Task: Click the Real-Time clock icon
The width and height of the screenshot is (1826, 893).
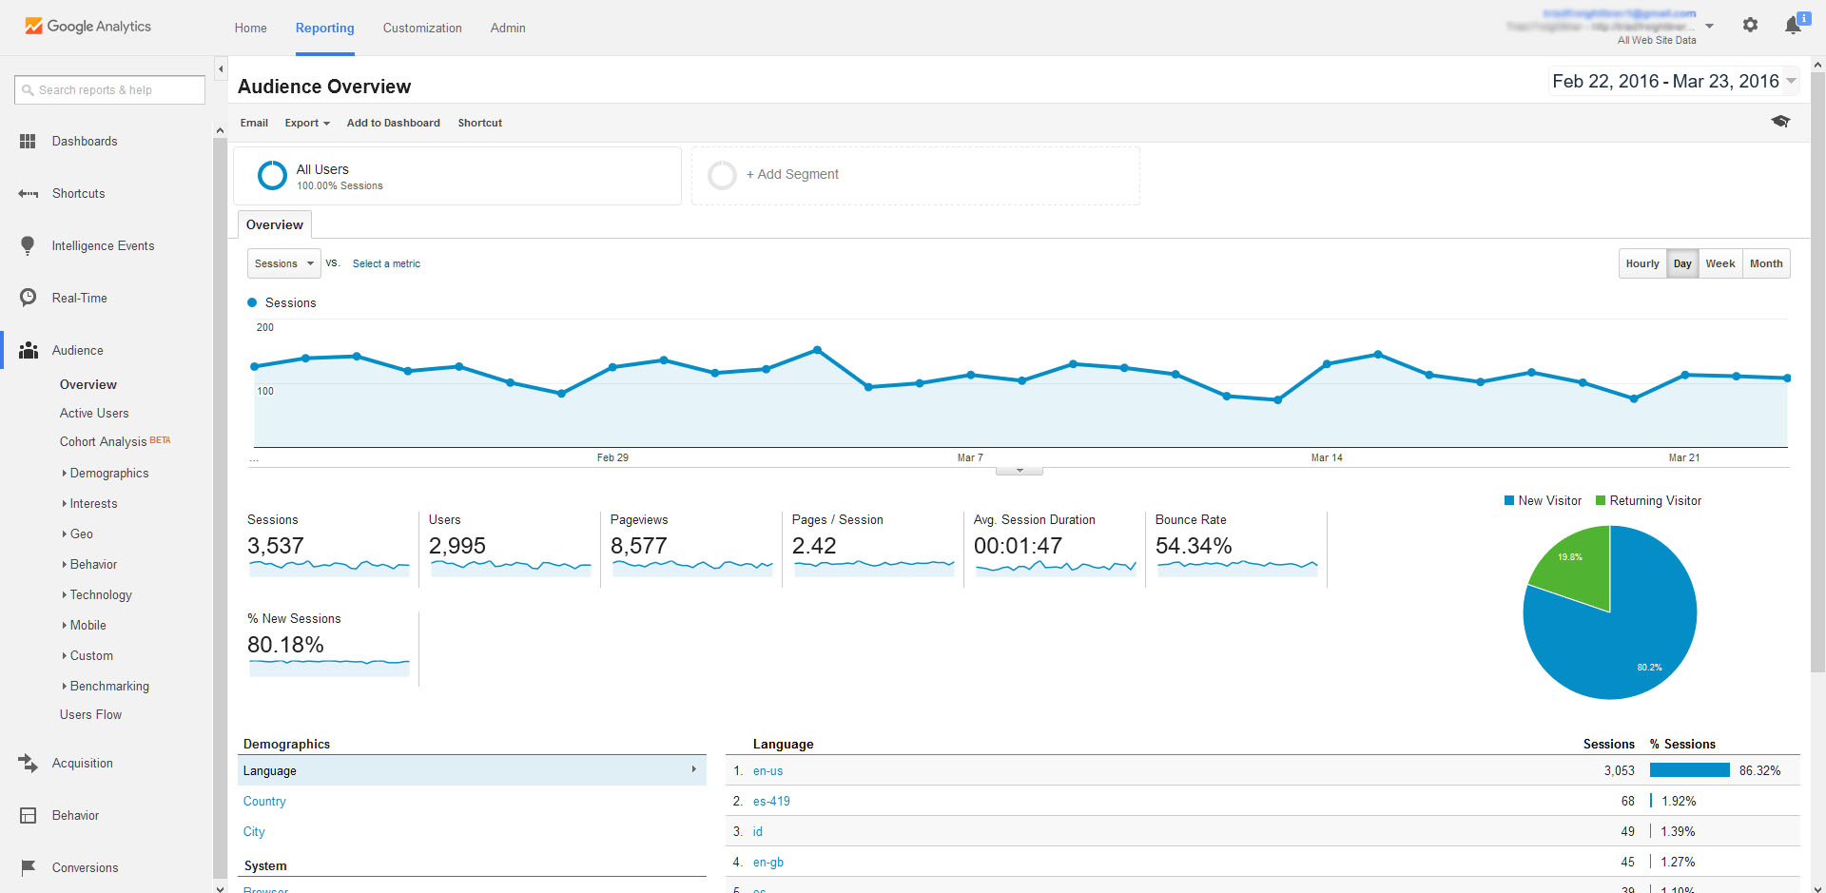Action: click(28, 298)
